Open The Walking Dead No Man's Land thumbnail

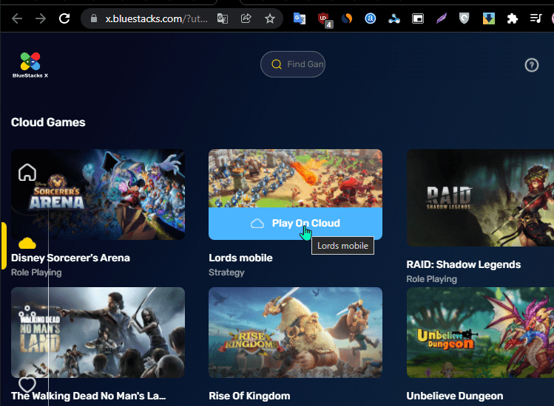[98, 332]
